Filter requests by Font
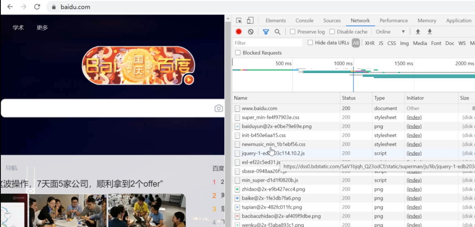475x227 pixels. pos(436,44)
